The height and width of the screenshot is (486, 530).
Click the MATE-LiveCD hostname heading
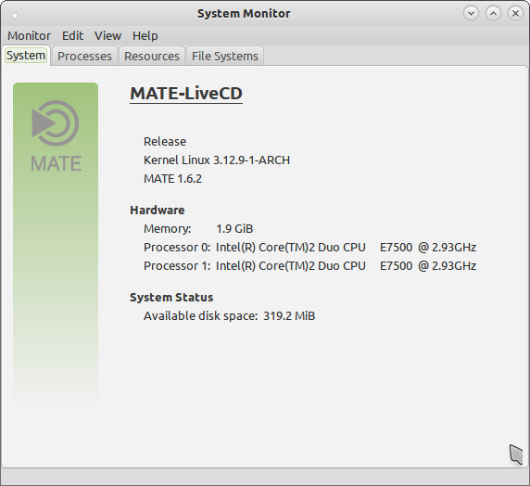point(186,94)
